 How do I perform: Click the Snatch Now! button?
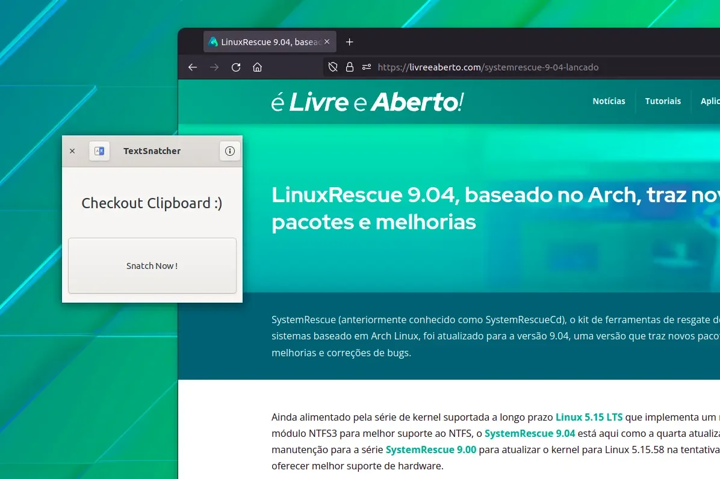(x=152, y=265)
